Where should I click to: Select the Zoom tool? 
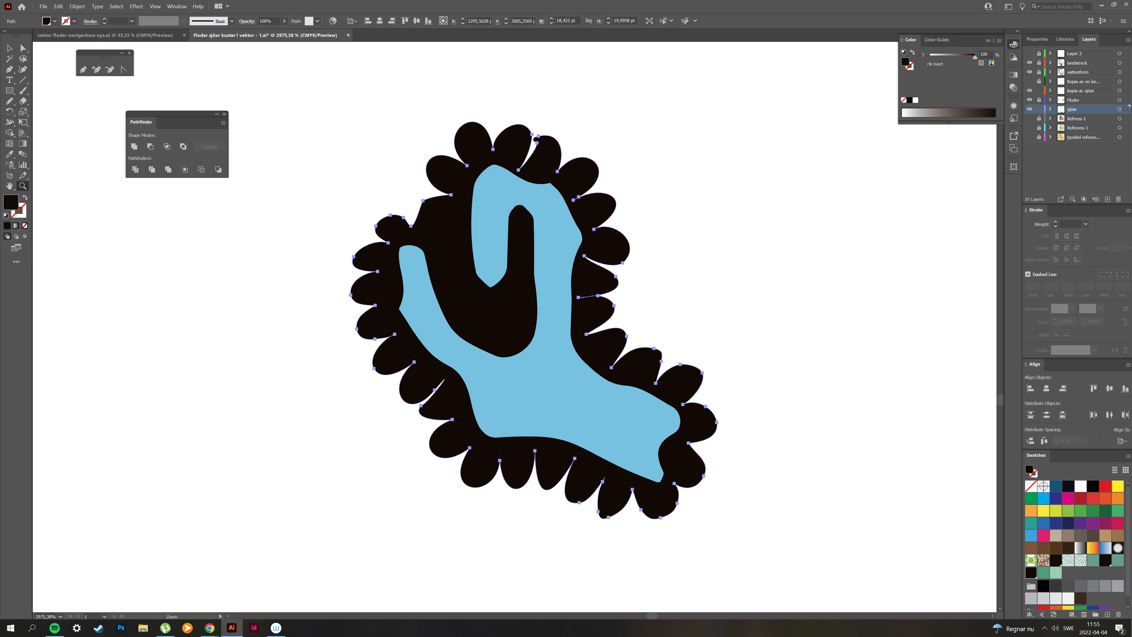point(23,186)
